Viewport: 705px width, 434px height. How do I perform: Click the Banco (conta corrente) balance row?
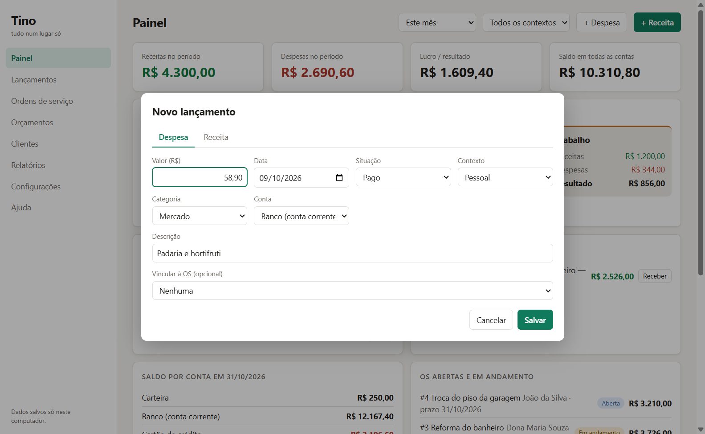[268, 417]
